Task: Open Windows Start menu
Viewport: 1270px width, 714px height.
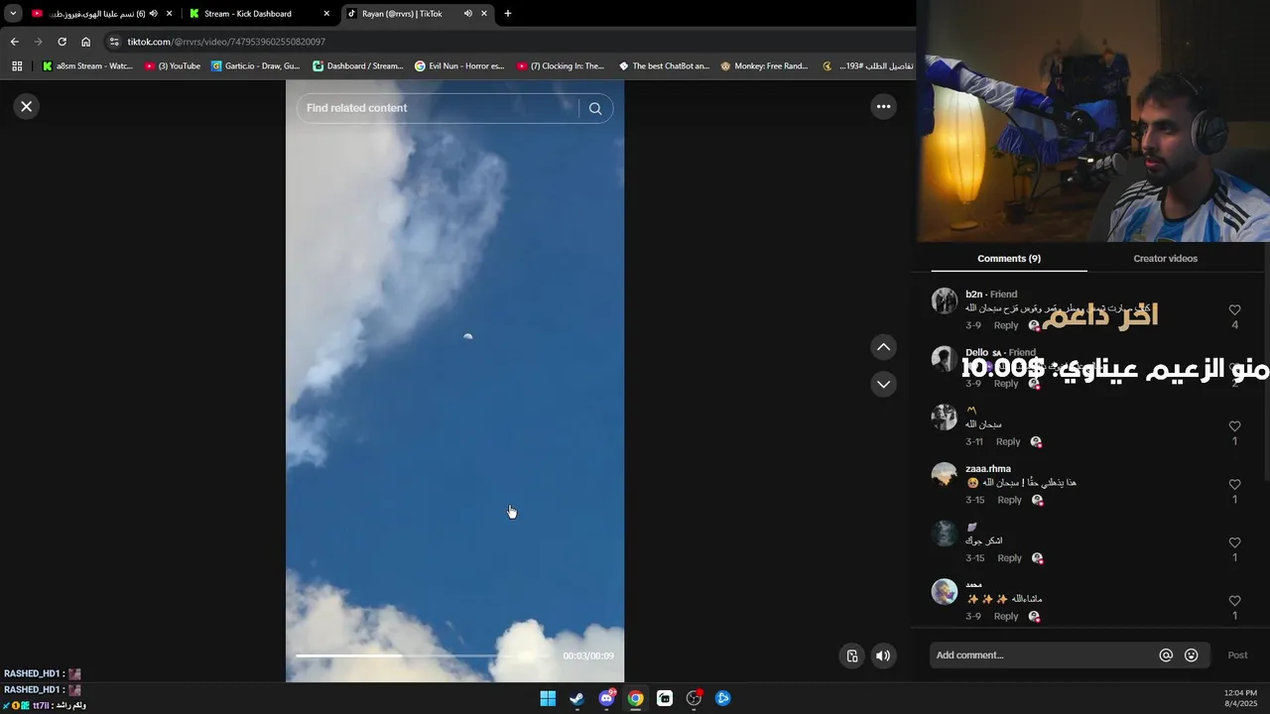Action: pyautogui.click(x=548, y=698)
